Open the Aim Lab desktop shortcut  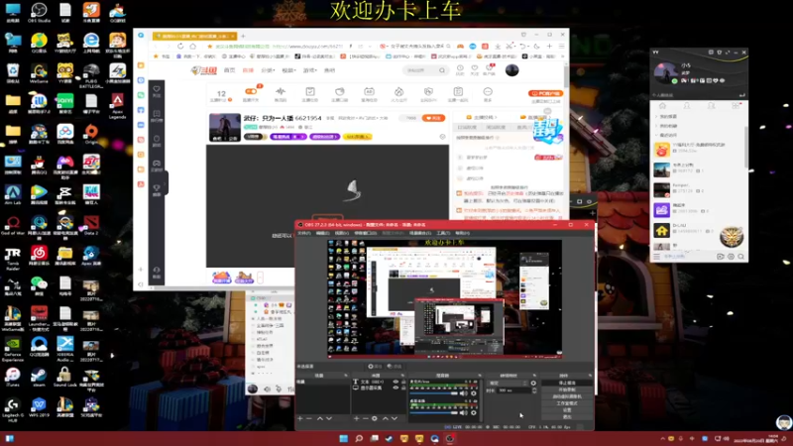(13, 194)
